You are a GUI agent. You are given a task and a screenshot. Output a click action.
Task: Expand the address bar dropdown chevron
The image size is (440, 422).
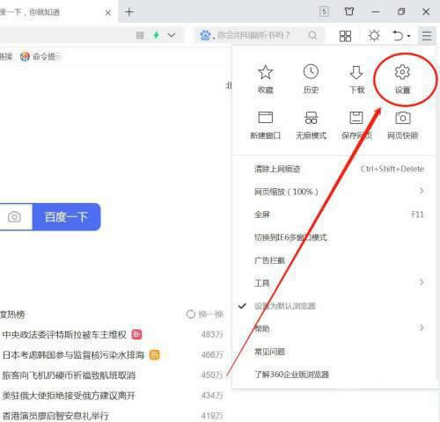[x=172, y=35]
